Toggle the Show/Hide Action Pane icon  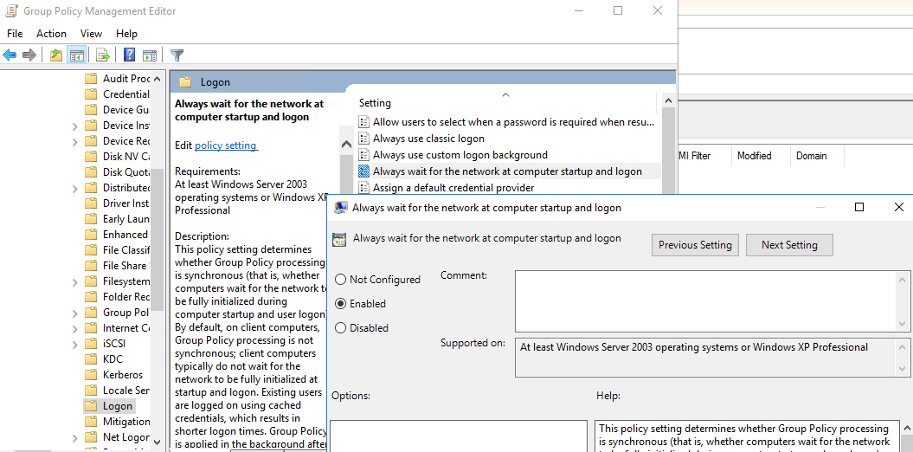coord(150,55)
